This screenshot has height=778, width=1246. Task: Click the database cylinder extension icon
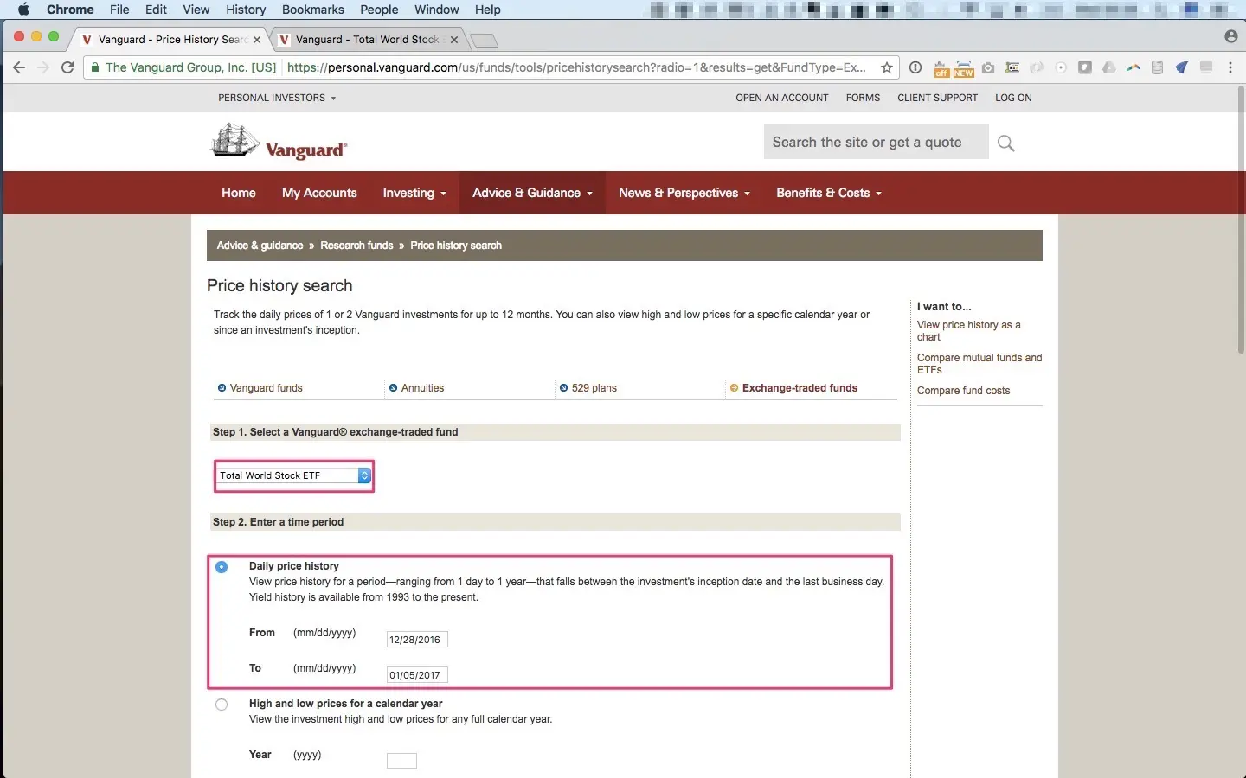(1157, 67)
